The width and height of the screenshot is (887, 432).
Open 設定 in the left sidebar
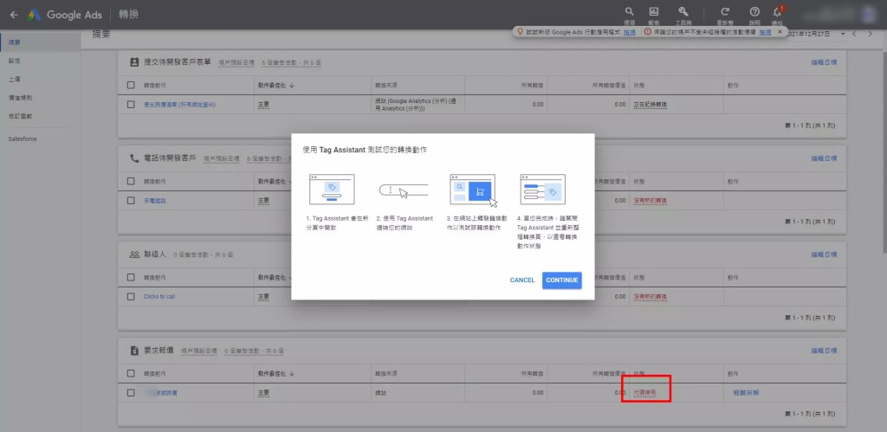pos(15,61)
